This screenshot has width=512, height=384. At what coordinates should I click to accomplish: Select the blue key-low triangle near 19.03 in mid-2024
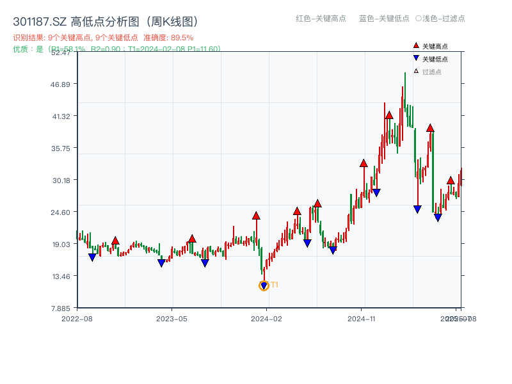coord(308,243)
